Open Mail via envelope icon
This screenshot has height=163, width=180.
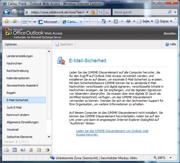(x=6, y=150)
